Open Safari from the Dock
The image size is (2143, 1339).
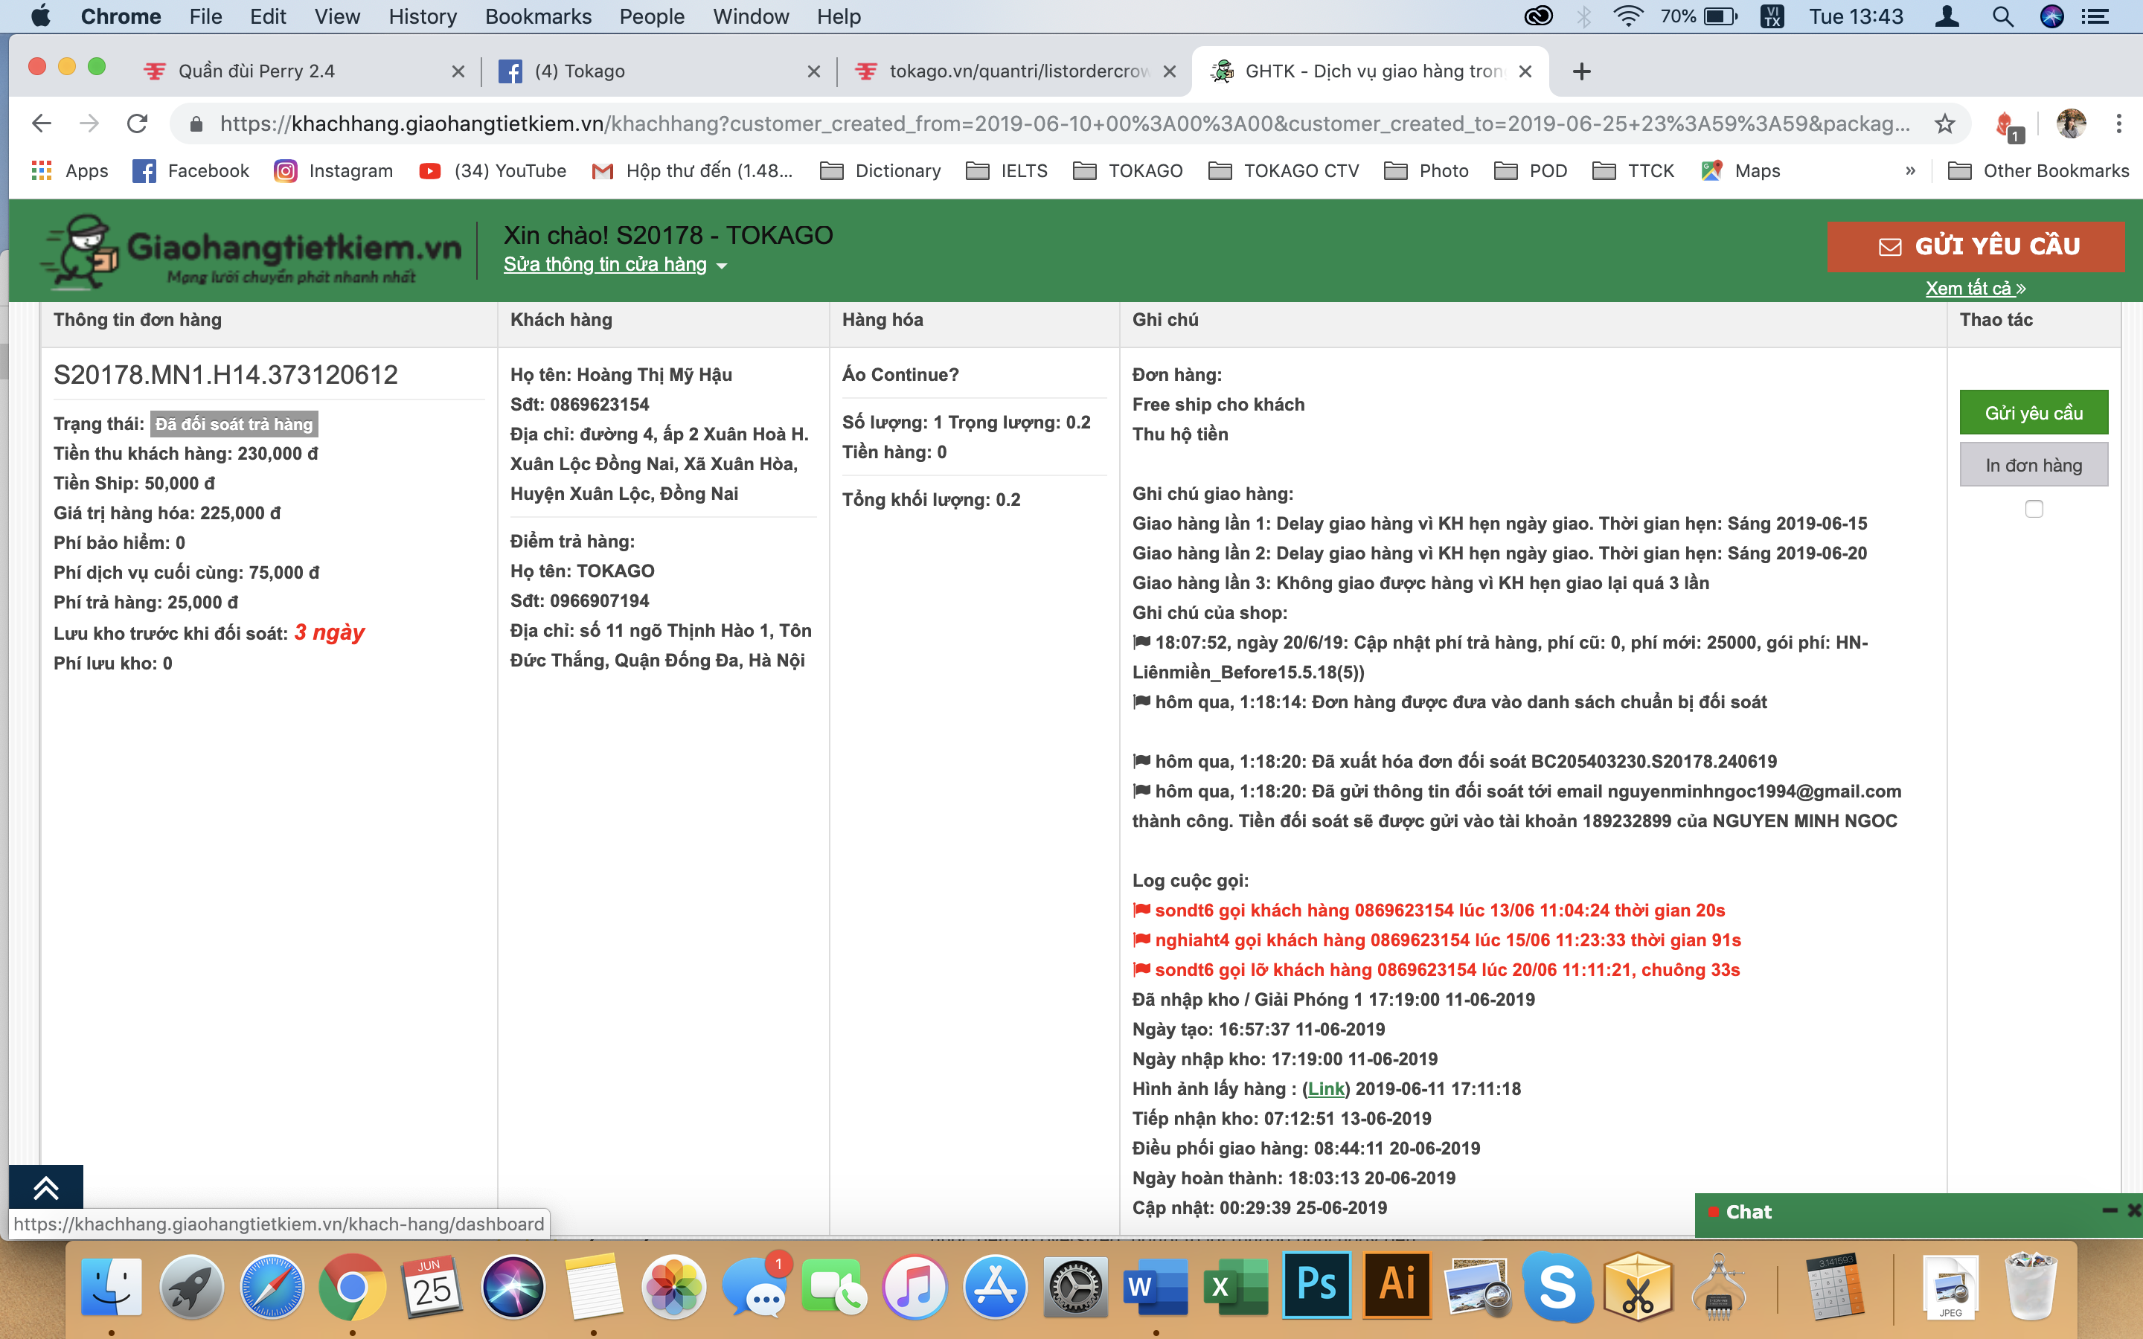click(272, 1287)
